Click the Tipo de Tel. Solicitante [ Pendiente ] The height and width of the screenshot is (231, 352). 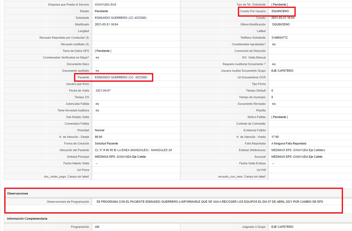(280, 4)
